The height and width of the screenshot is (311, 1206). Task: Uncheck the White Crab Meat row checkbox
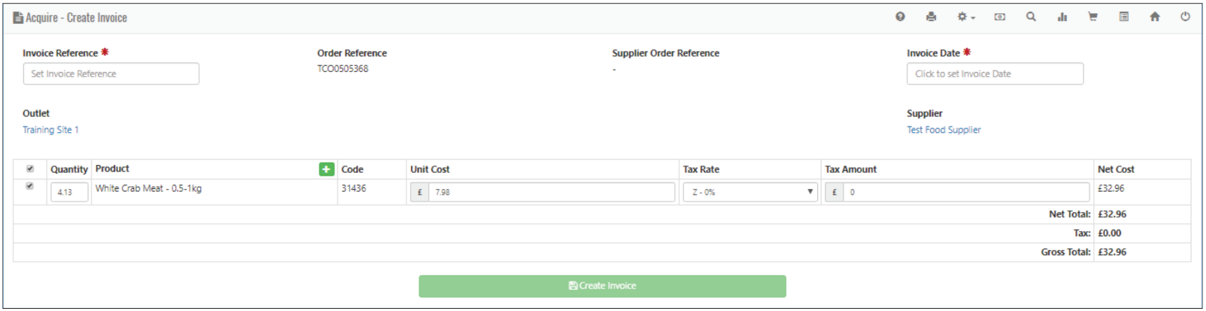click(x=30, y=186)
